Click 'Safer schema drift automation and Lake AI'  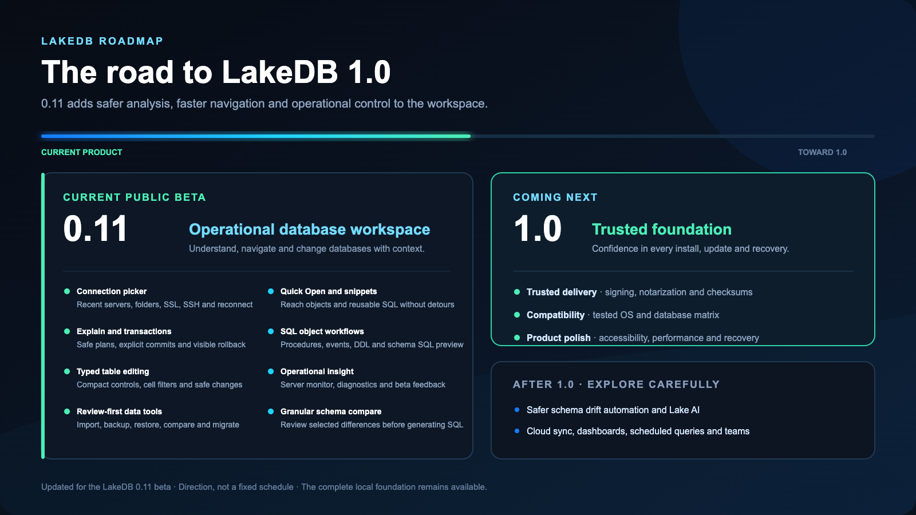tap(613, 410)
